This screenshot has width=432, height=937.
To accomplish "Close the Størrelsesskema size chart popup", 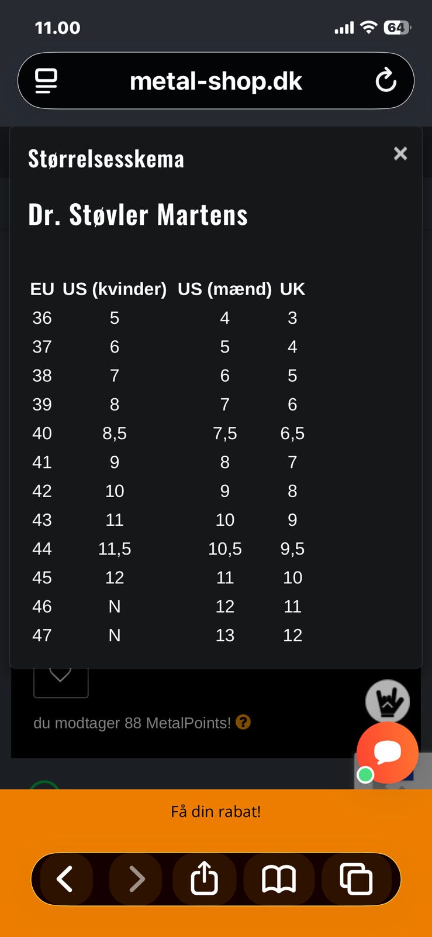I will tap(400, 153).
